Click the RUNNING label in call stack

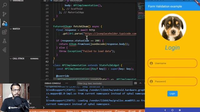pos(34,58)
